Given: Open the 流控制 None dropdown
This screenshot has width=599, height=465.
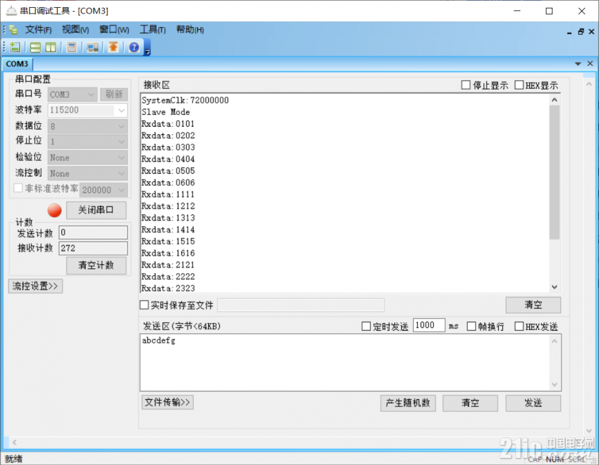Looking at the screenshot, I should click(x=87, y=173).
